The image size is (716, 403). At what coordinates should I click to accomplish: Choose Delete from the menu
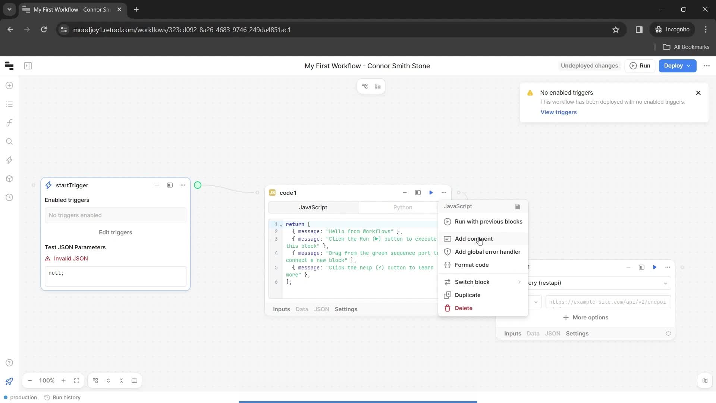pos(483,308)
